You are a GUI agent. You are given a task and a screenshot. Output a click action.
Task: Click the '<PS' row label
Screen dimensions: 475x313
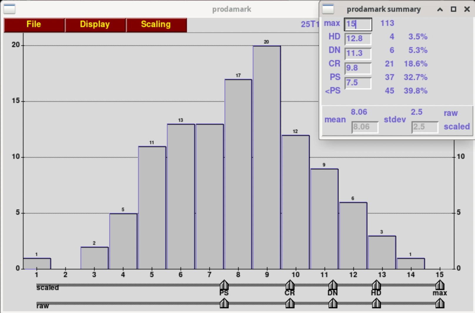[x=333, y=91]
